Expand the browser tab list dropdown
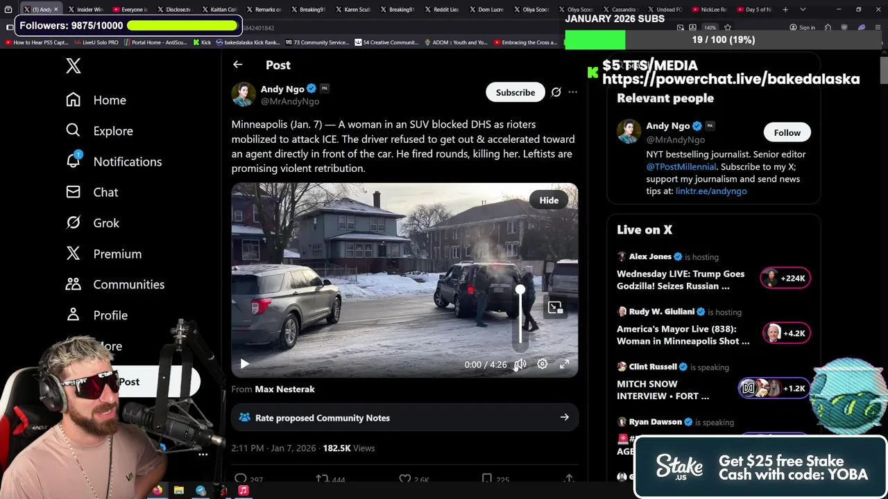The height and width of the screenshot is (499, 888). tap(803, 10)
